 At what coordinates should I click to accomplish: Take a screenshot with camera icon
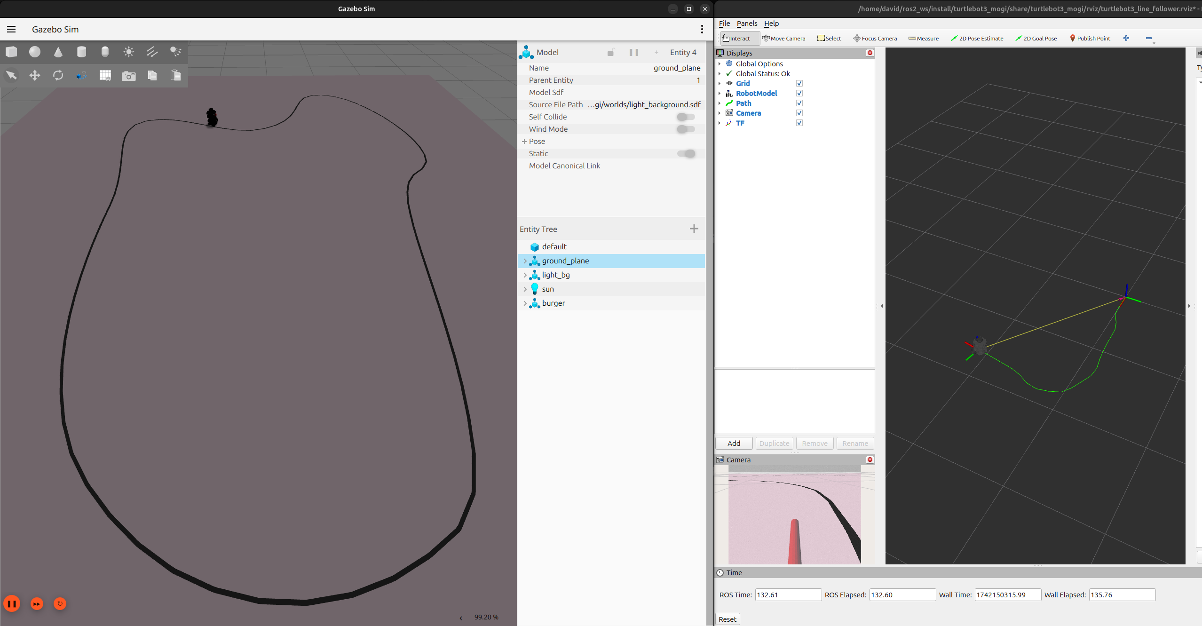click(128, 76)
